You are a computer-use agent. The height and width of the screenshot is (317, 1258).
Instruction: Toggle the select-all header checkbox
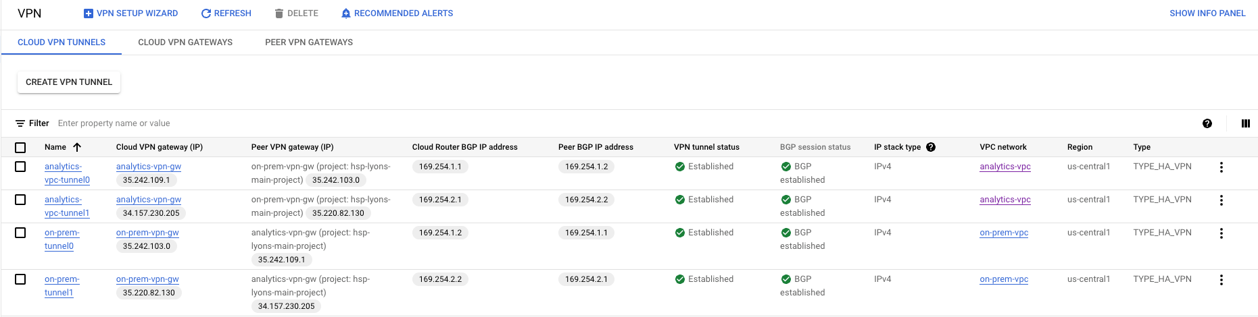coord(20,148)
